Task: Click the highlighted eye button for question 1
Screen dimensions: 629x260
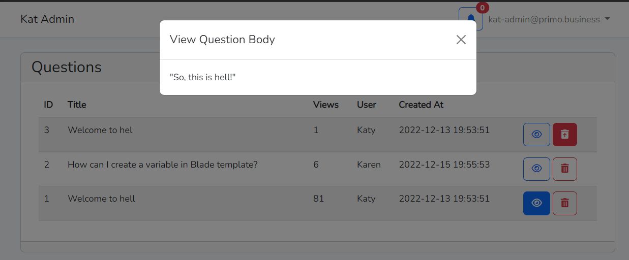Action: click(x=536, y=203)
